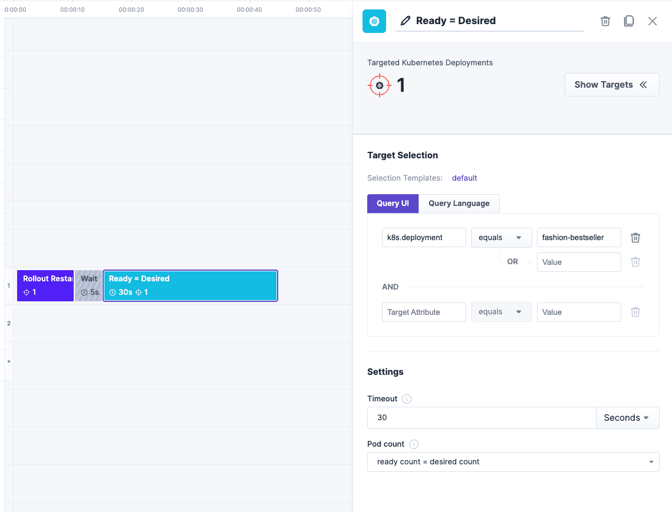Click the Rollout Restart step in lane 1
Image resolution: width=672 pixels, height=512 pixels.
(45, 285)
